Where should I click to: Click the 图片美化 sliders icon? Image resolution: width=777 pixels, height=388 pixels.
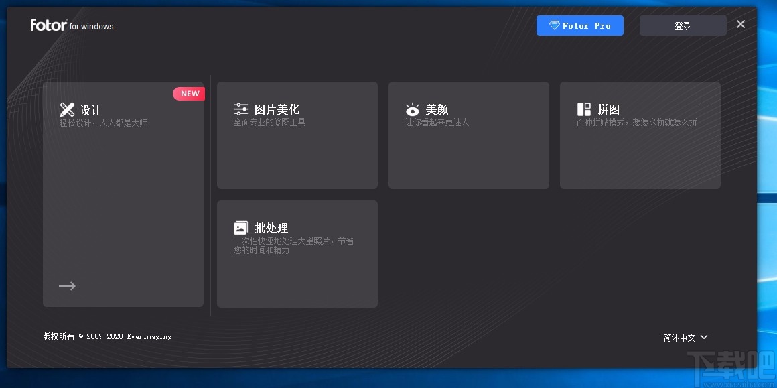click(241, 108)
